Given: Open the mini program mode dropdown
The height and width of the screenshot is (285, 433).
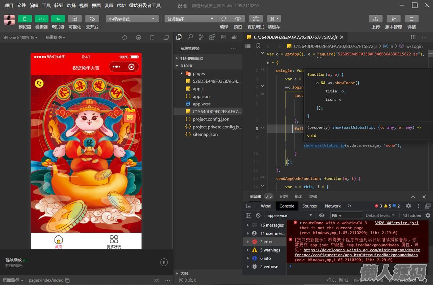Looking at the screenshot, I should click(132, 19).
